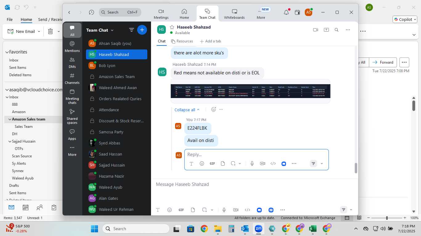The width and height of the screenshot is (421, 236).
Task: Add an emoji reaction to the message
Action: click(x=214, y=109)
